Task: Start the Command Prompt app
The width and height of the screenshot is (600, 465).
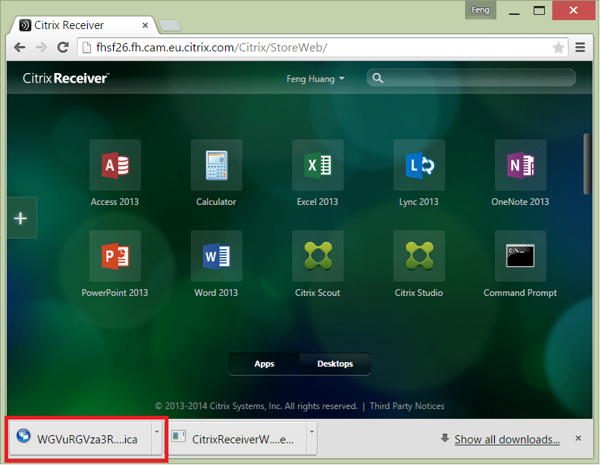Action: [520, 256]
